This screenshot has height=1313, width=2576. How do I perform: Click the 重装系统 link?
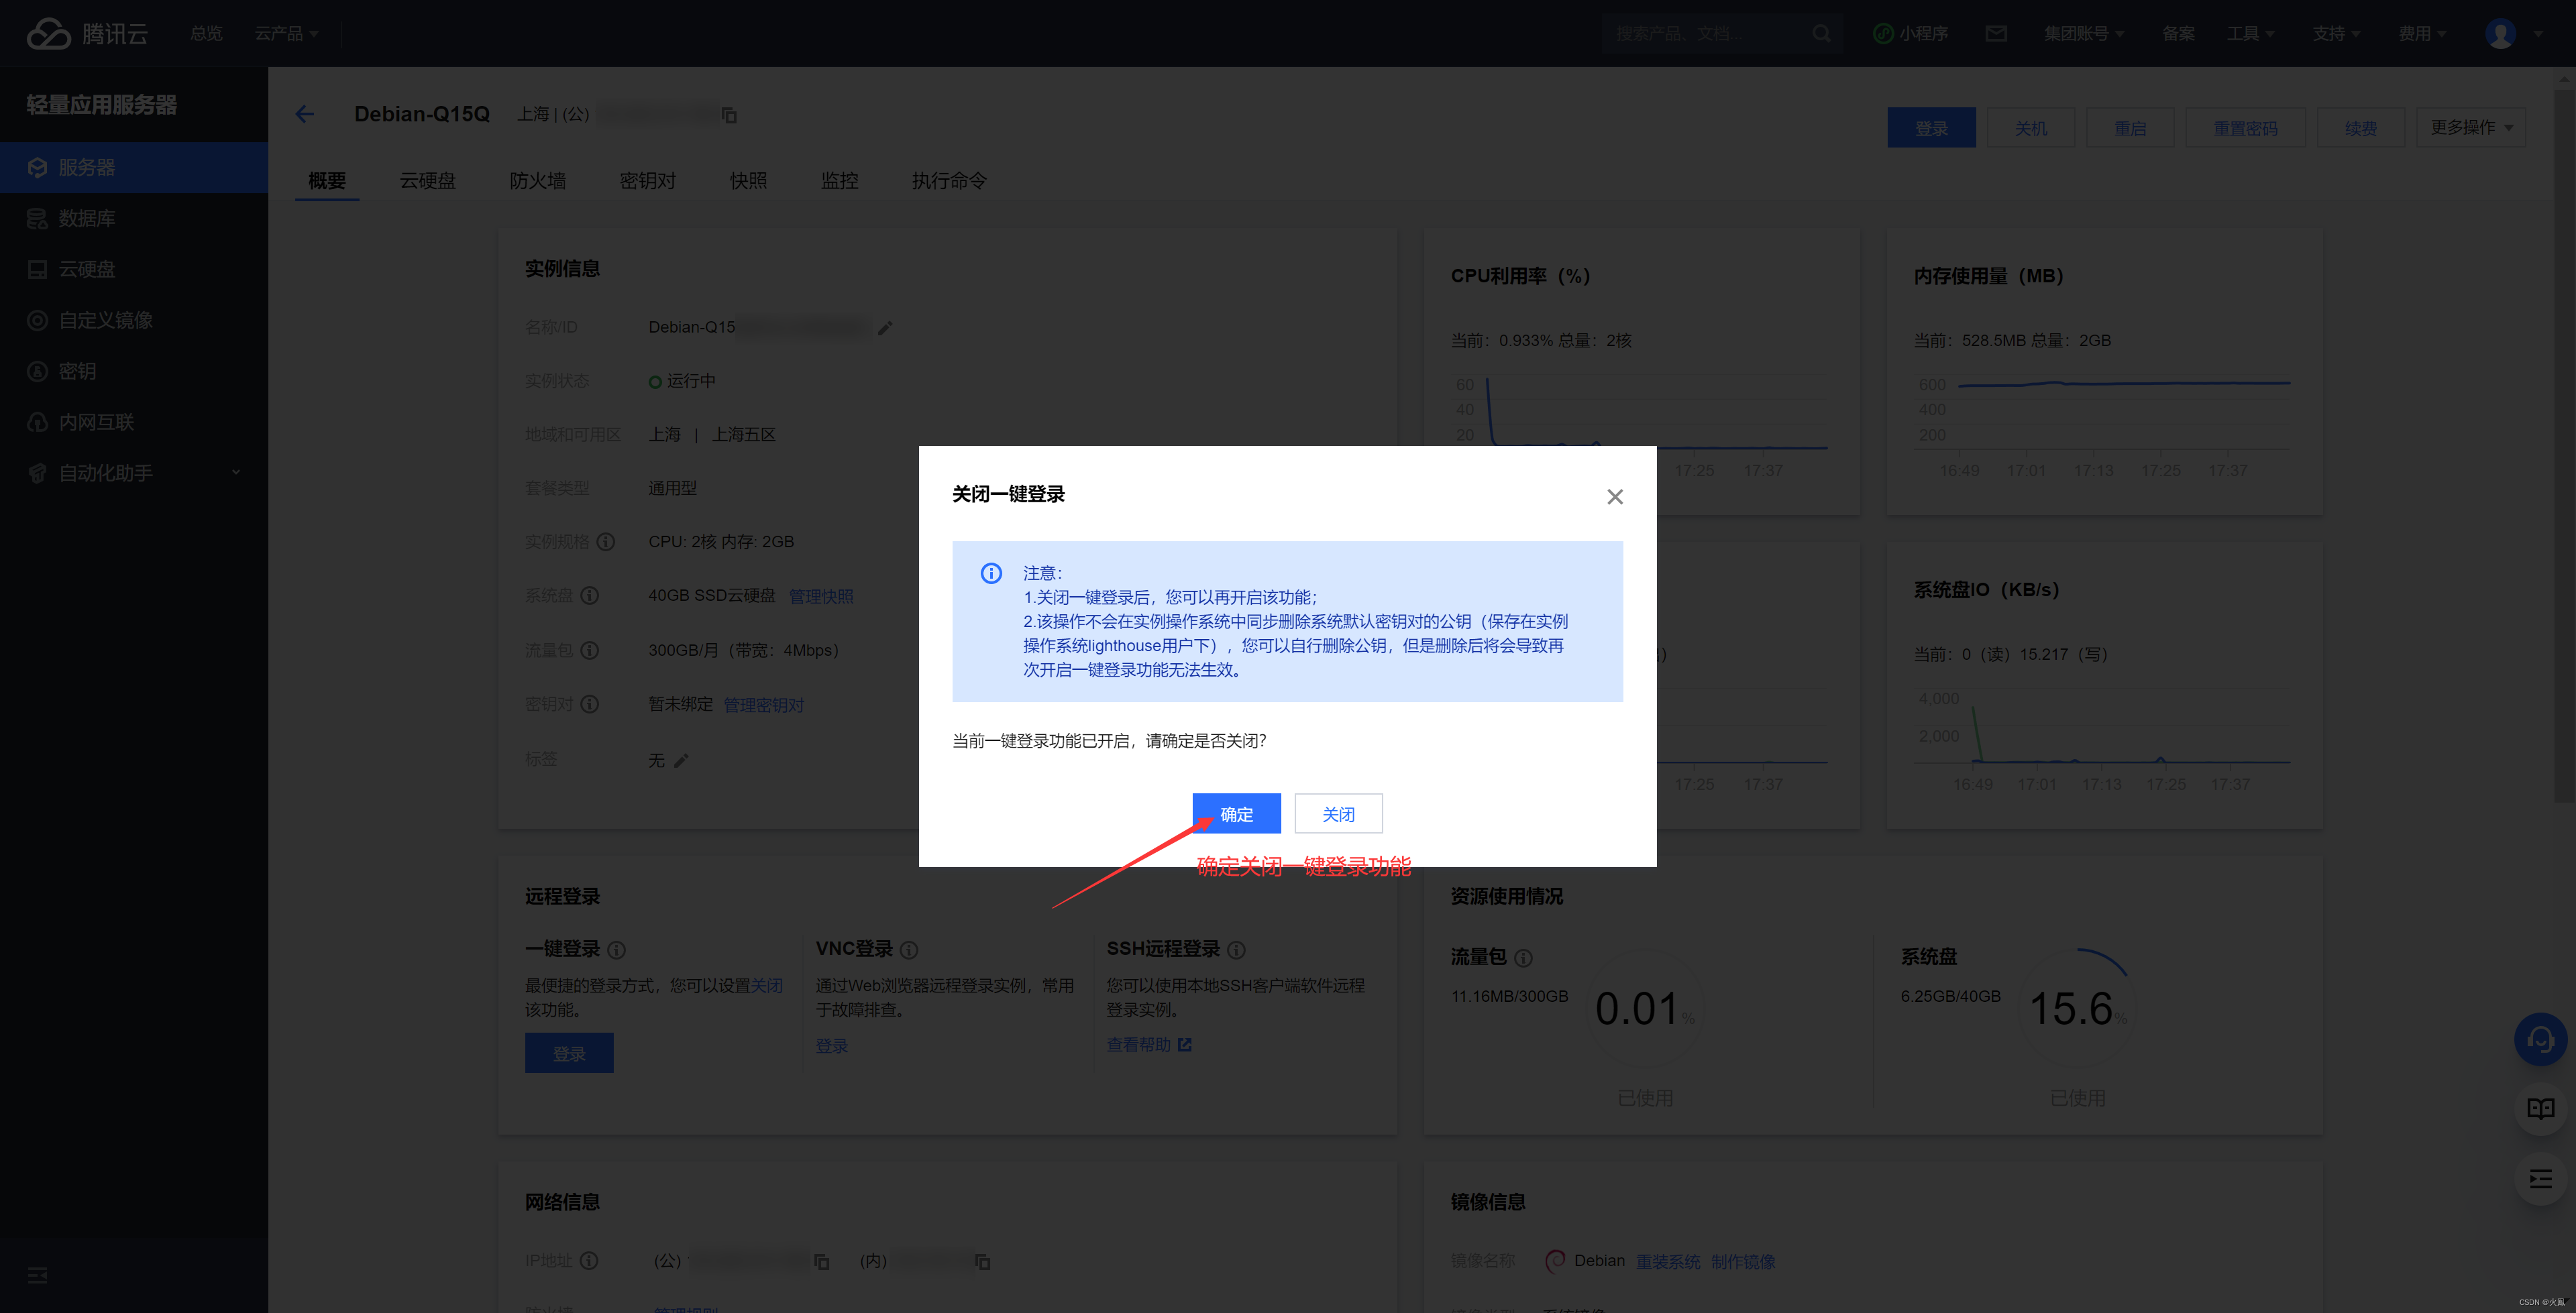coord(1668,1262)
